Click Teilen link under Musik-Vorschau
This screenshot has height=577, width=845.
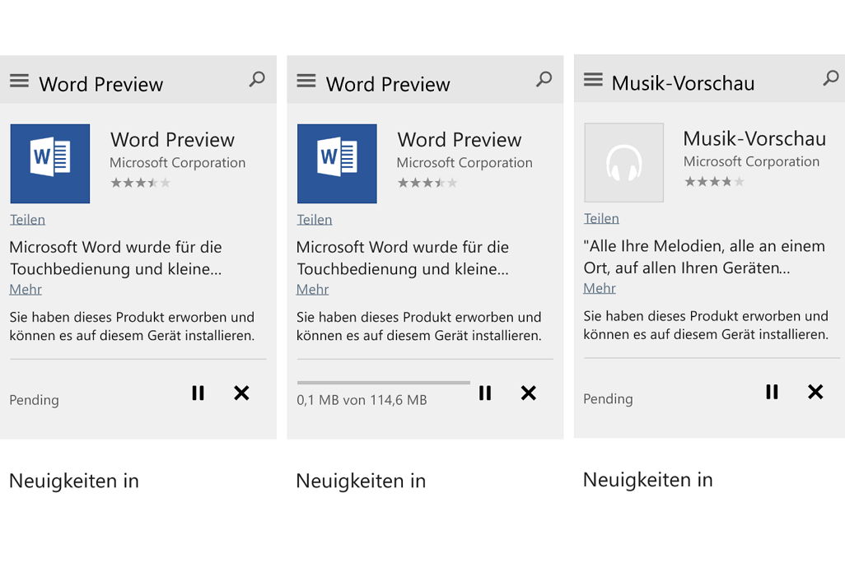(601, 219)
